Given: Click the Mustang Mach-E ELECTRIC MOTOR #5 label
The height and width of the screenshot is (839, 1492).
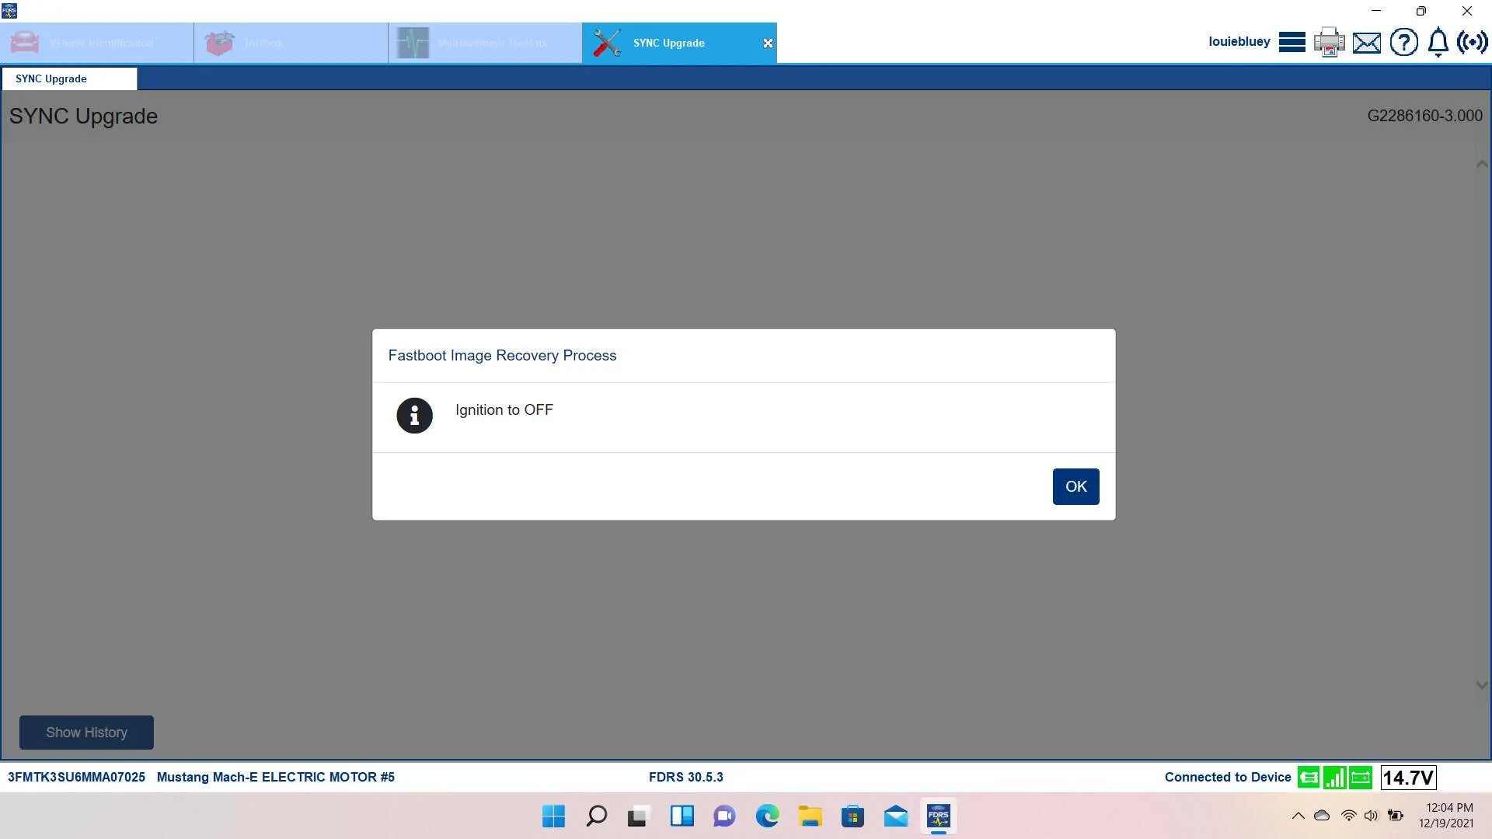Looking at the screenshot, I should [x=276, y=778].
